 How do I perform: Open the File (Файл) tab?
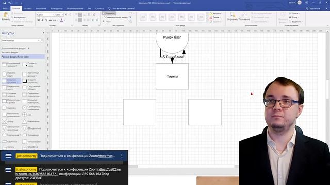(x=5, y=8)
